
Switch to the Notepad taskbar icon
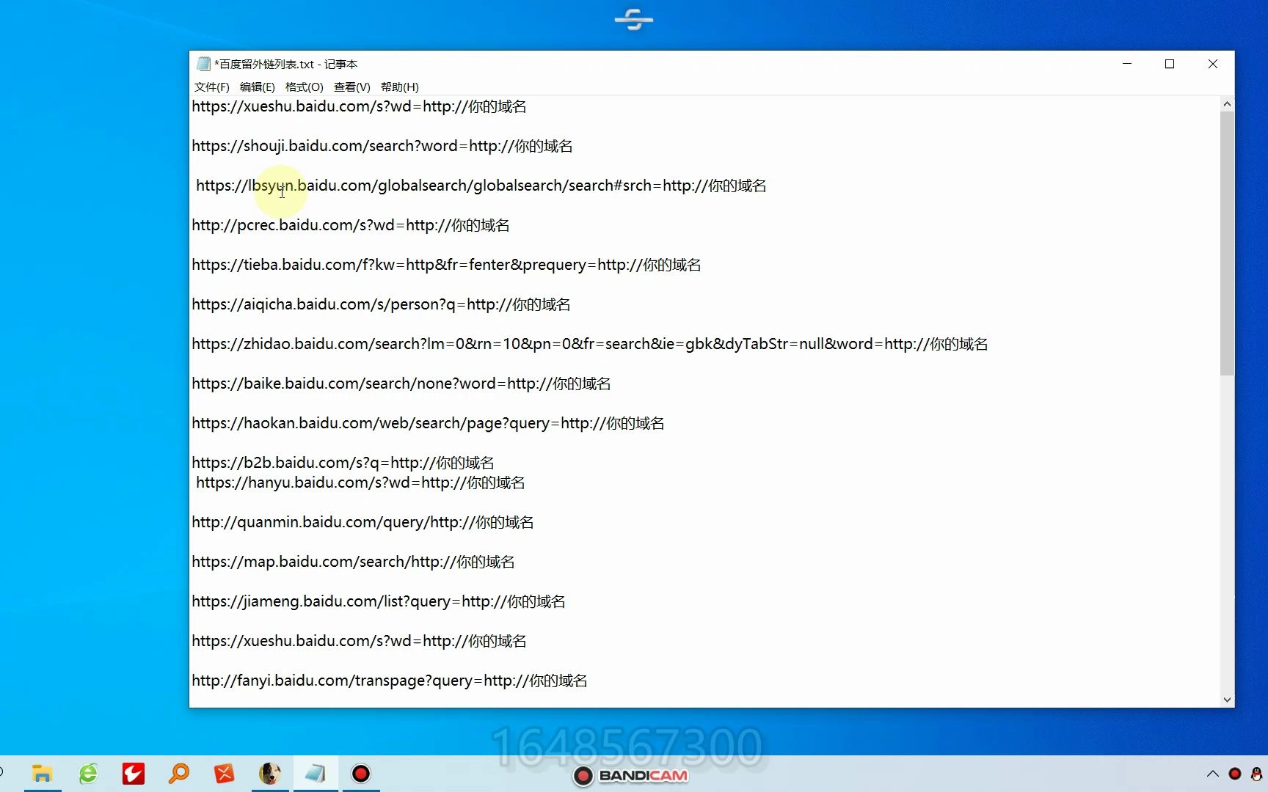coord(316,774)
